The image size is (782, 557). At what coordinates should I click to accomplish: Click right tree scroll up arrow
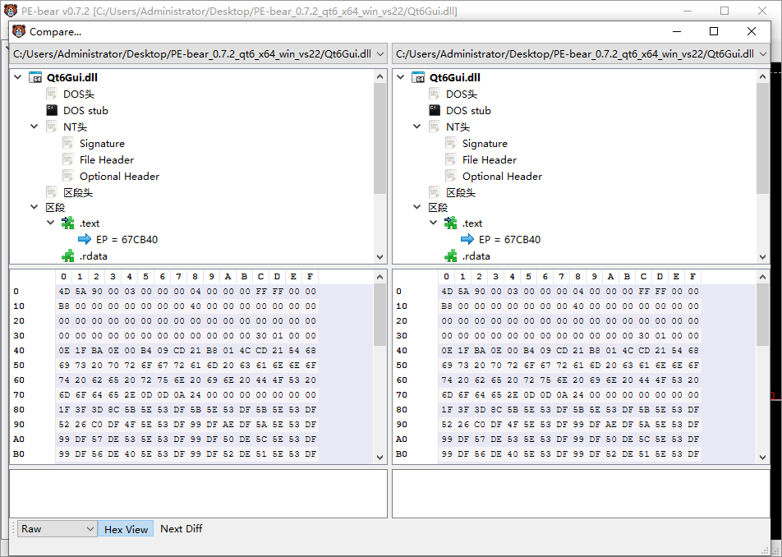click(x=762, y=76)
